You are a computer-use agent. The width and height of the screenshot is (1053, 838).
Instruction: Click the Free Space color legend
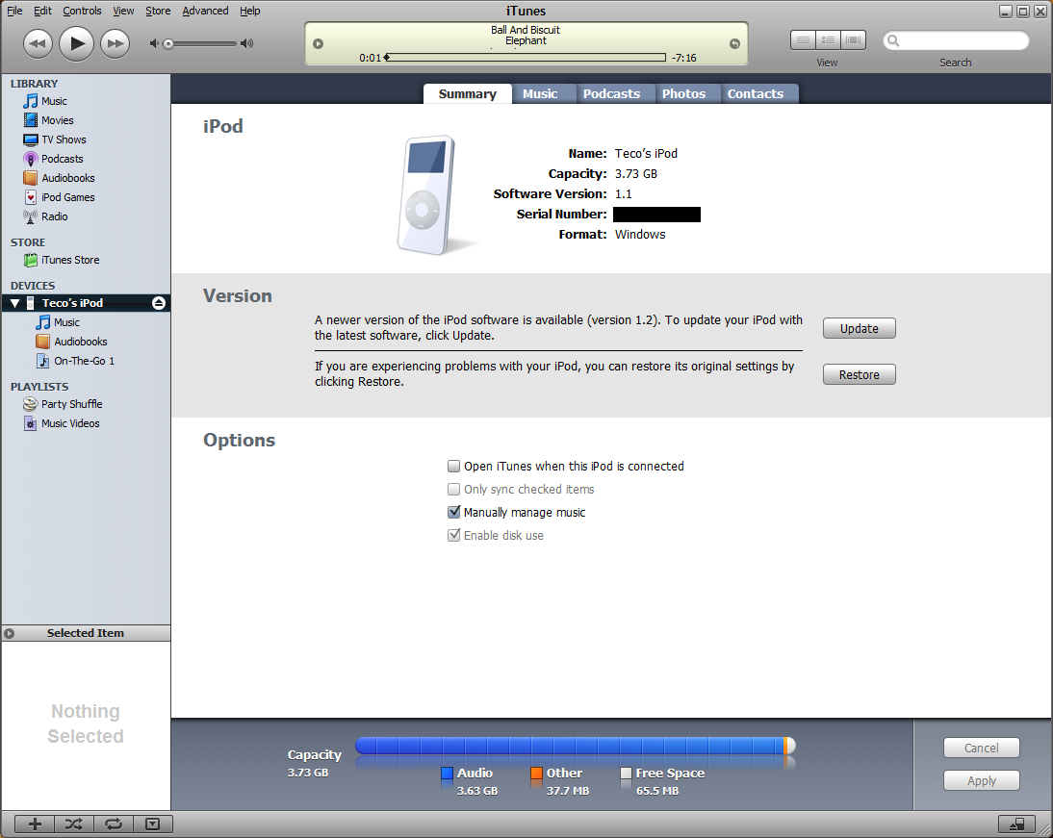[x=626, y=774]
